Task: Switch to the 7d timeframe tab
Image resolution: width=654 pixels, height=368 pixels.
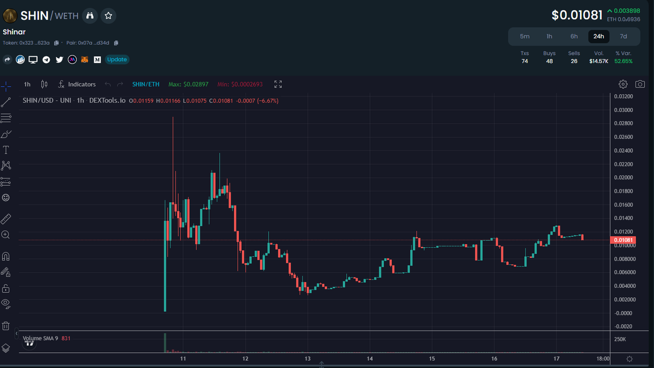Action: tap(623, 36)
